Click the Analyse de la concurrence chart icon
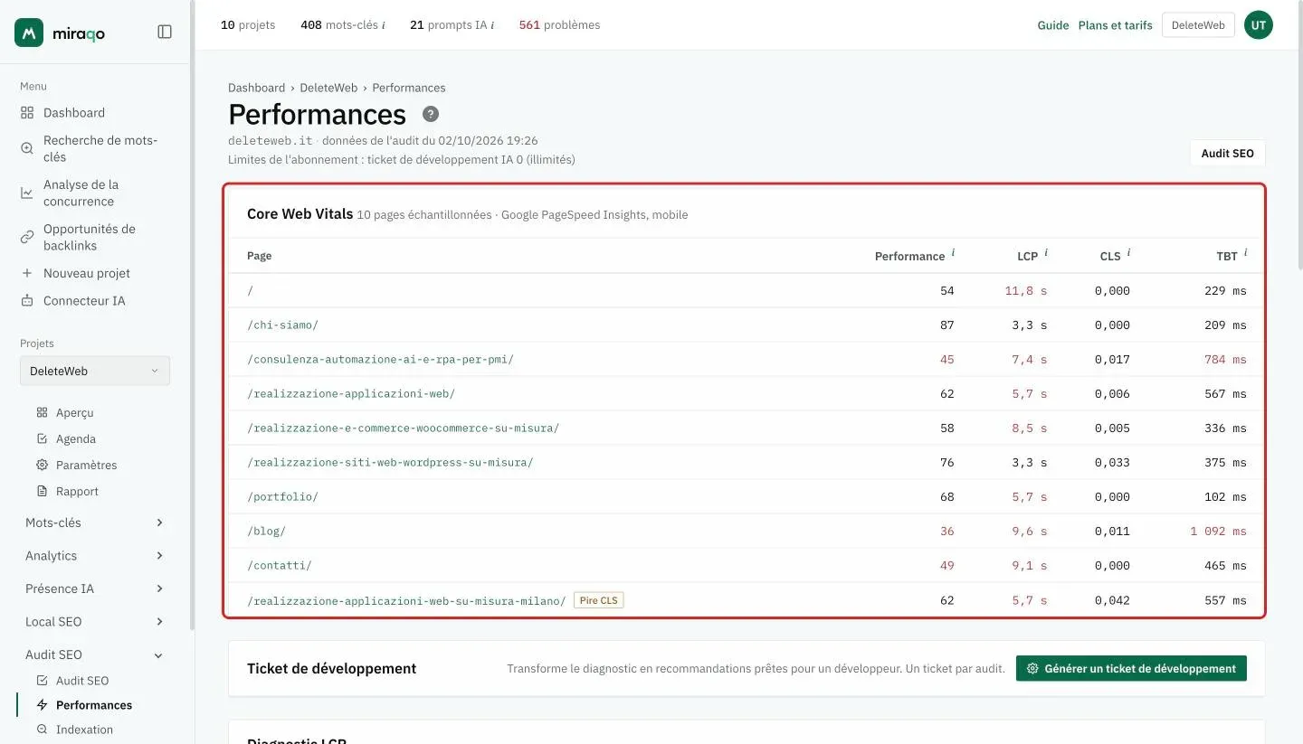The image size is (1303, 744). coord(27,193)
